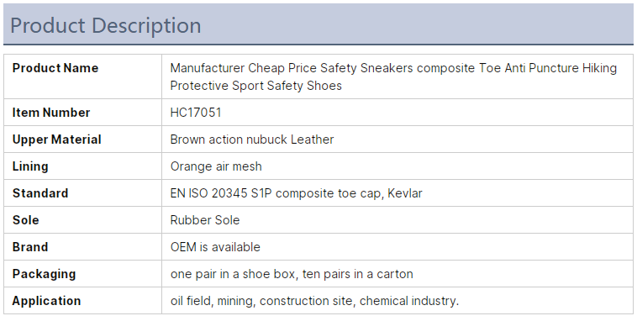Select the Product Name label cell
This screenshot has width=637, height=316.
point(83,76)
